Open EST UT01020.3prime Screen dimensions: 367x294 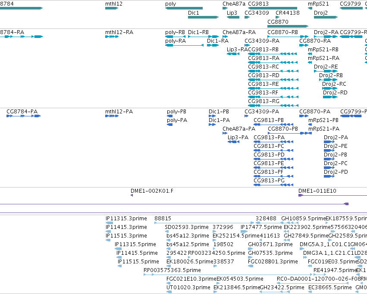pos(188,288)
